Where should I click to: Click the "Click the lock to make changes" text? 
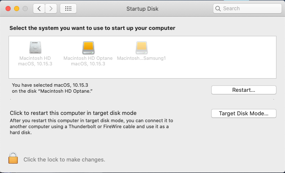64,159
